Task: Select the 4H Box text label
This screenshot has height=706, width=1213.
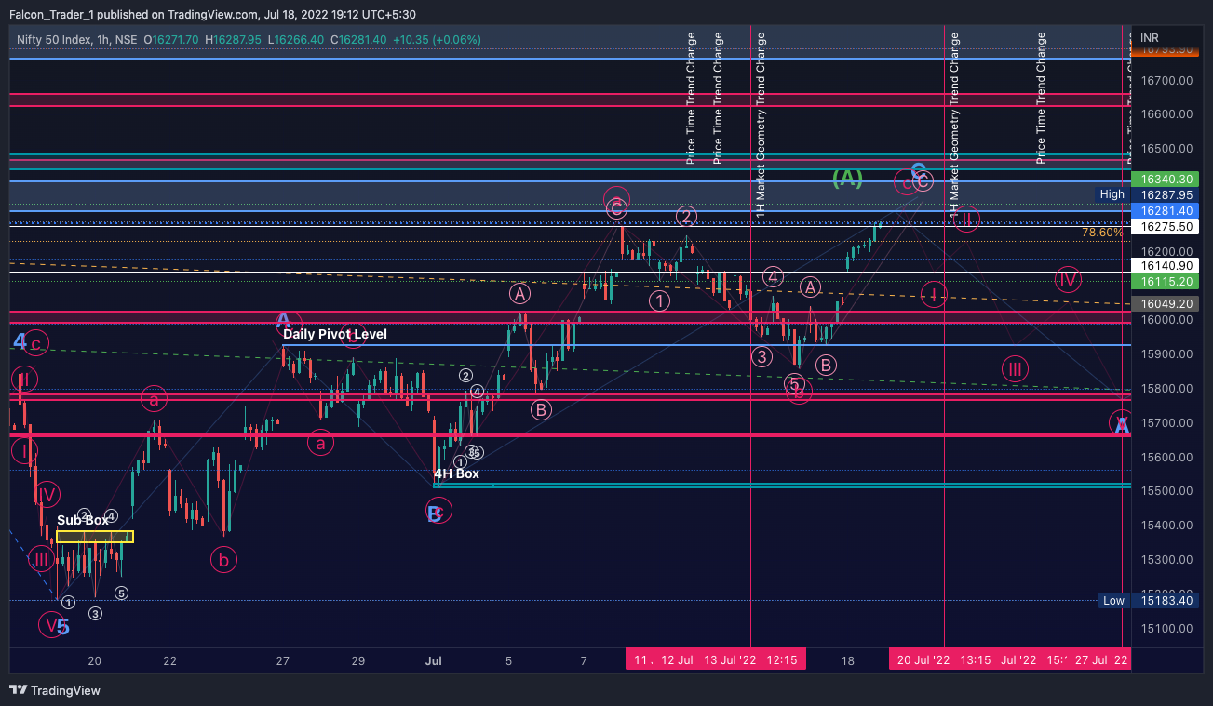Action: tap(456, 473)
